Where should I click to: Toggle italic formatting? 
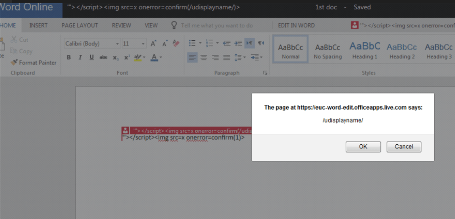click(80, 57)
